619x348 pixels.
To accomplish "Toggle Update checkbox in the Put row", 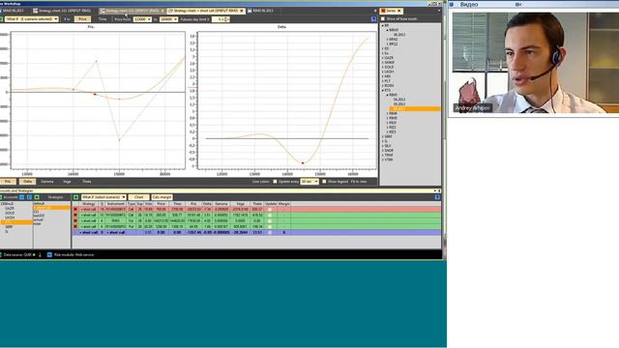I will 270,226.
